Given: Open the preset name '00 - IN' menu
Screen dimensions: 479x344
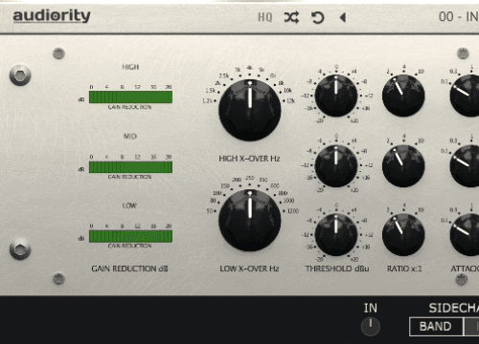Looking at the screenshot, I should click(x=459, y=17).
